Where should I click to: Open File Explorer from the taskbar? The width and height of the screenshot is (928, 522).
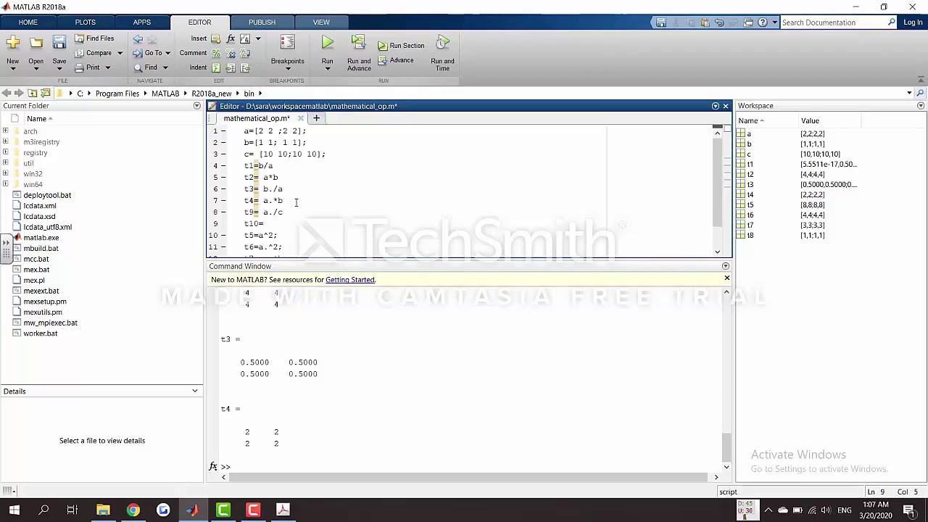tap(102, 510)
